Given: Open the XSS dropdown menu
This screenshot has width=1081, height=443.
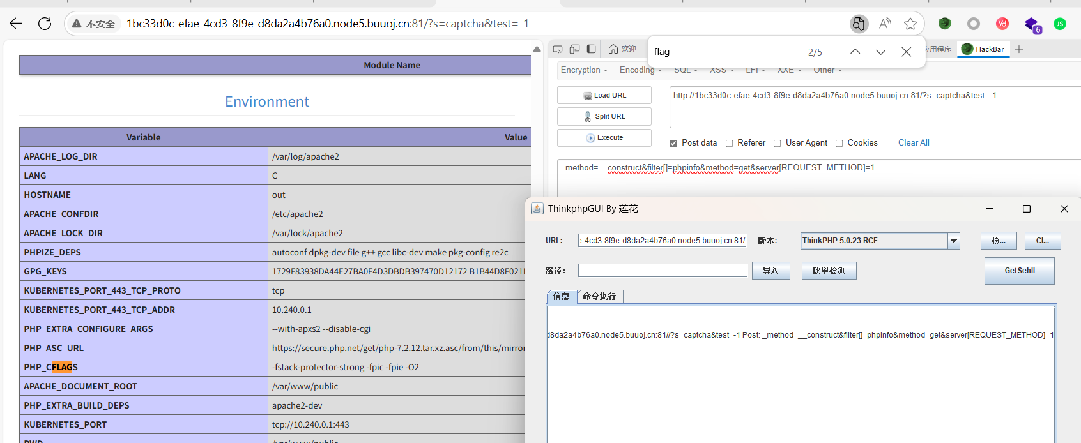Looking at the screenshot, I should coord(722,70).
